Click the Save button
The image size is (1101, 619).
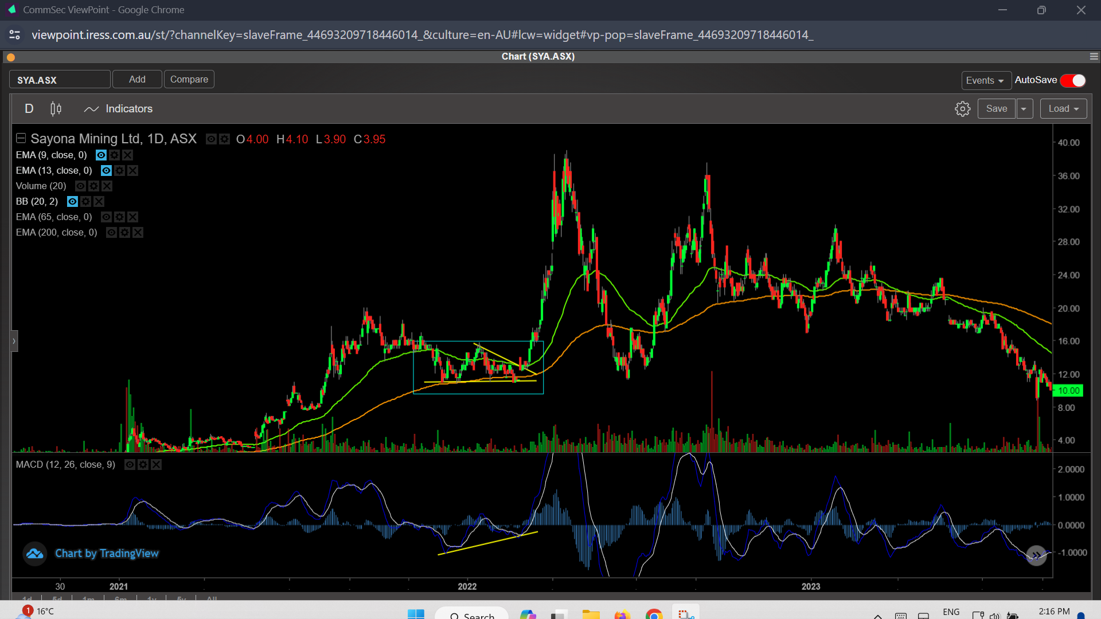coord(996,109)
